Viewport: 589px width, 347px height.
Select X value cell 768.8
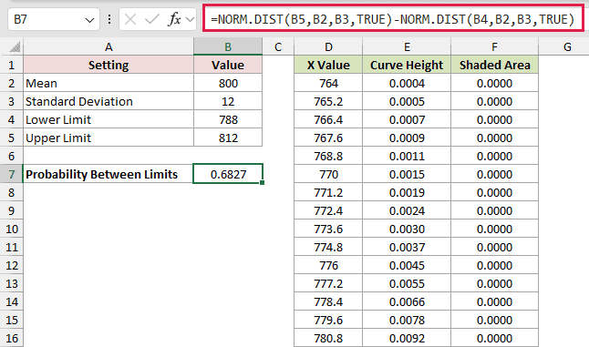[x=328, y=156]
